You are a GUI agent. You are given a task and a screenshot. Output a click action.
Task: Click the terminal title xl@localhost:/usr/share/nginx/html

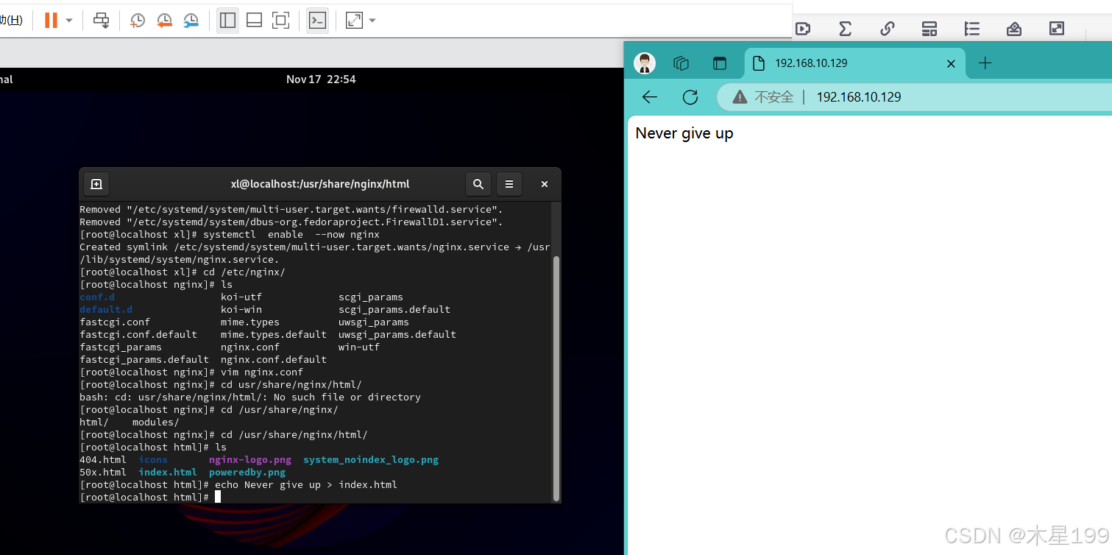(x=320, y=184)
